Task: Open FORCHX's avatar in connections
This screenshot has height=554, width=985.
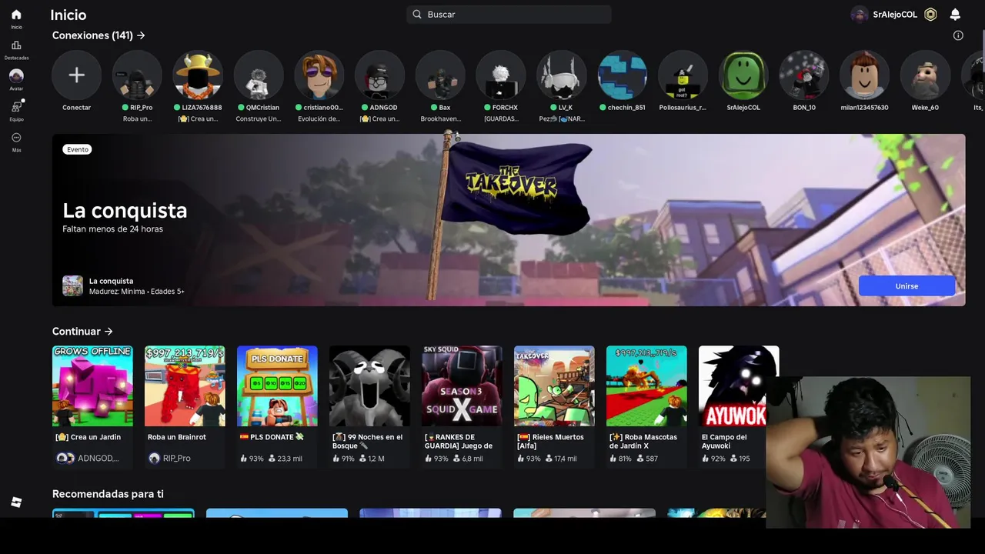Action: [x=501, y=75]
